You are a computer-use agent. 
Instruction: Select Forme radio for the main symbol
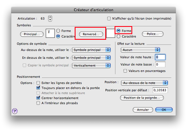pos(58,31)
